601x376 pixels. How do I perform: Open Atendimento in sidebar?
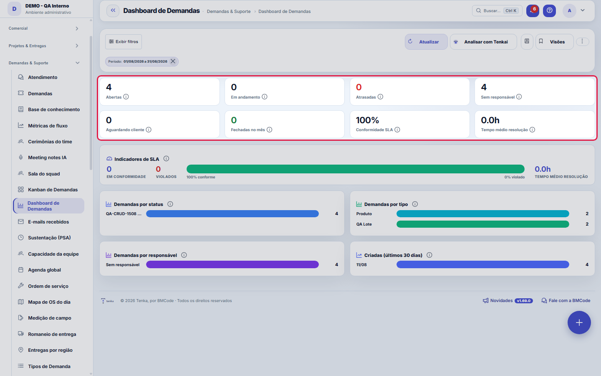[x=49, y=77]
